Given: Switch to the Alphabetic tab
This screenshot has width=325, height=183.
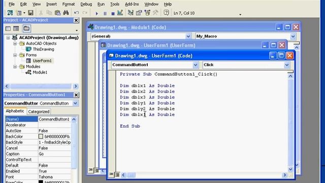Looking at the screenshot, I should pos(15,111).
